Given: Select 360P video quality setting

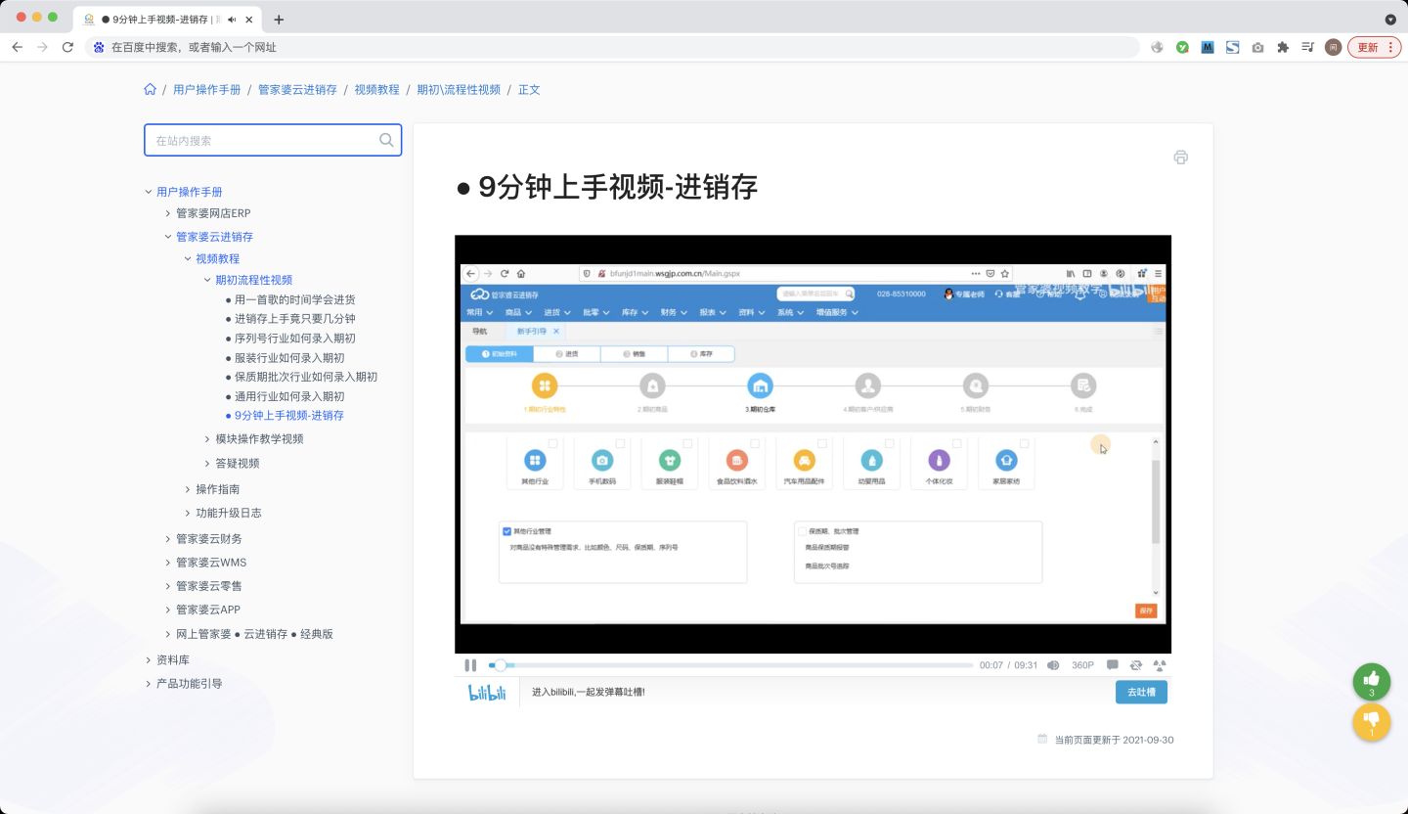Looking at the screenshot, I should coord(1082,665).
